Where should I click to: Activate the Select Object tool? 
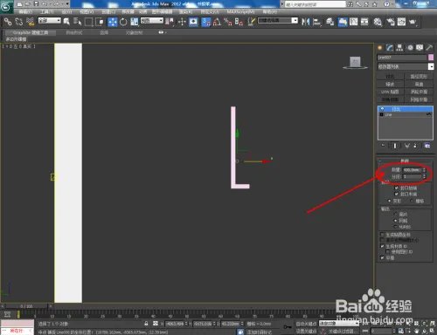tap(66, 22)
